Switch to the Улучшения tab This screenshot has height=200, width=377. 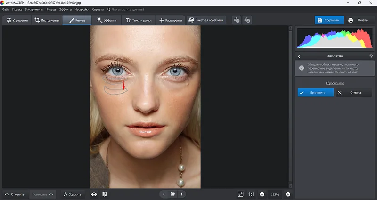[17, 20]
